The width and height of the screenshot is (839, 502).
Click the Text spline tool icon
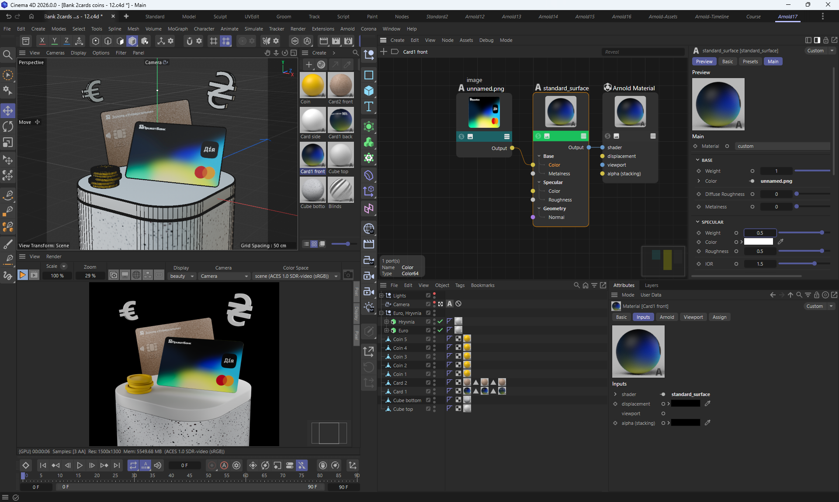click(369, 107)
